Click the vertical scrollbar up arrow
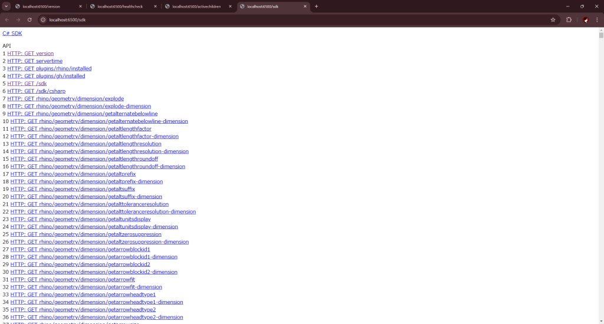 point(601,31)
